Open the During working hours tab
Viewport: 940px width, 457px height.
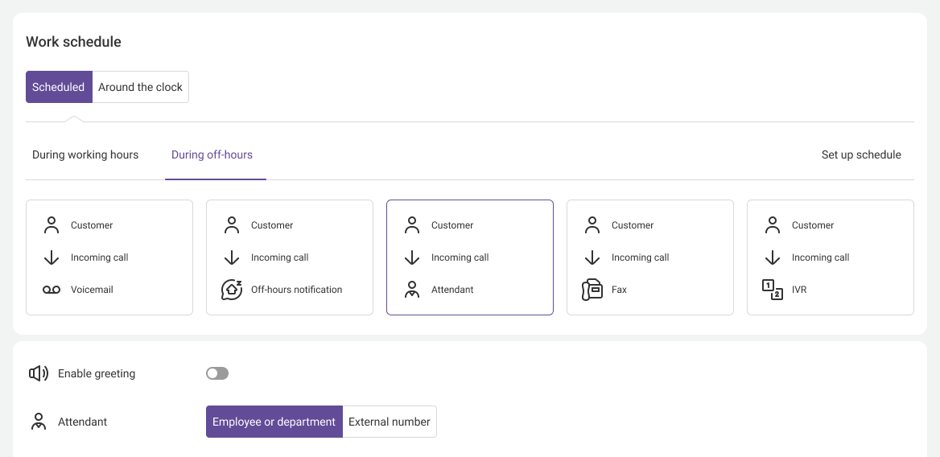[85, 154]
